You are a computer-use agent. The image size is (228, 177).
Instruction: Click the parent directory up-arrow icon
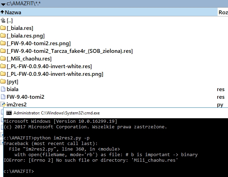(3, 21)
